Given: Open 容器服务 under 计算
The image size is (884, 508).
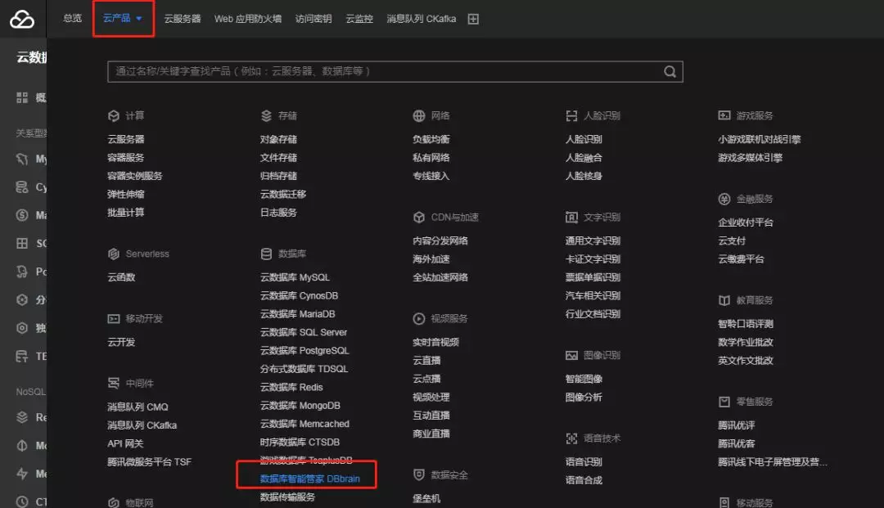Looking at the screenshot, I should (126, 158).
